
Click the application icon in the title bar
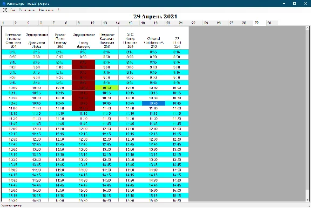(4, 4)
